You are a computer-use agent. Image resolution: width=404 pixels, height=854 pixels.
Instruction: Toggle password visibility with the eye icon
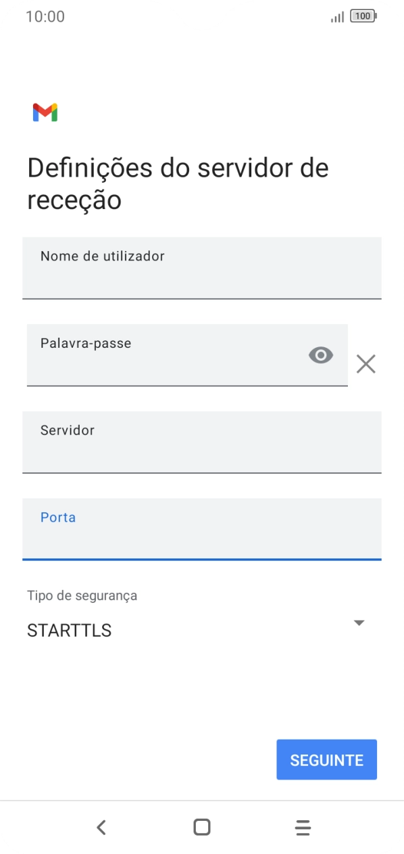(x=321, y=355)
